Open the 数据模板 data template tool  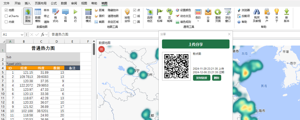tap(38, 16)
